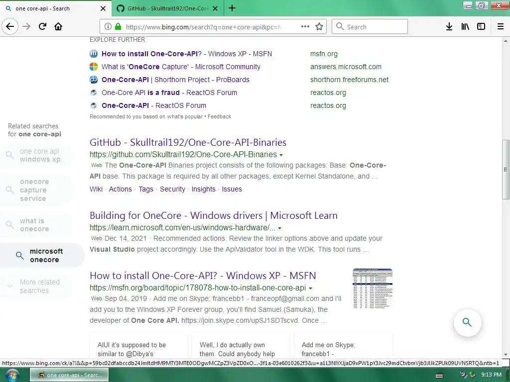This screenshot has width=510, height=382.
Task: Click the vertical scrollbar thumb
Action: [506, 170]
